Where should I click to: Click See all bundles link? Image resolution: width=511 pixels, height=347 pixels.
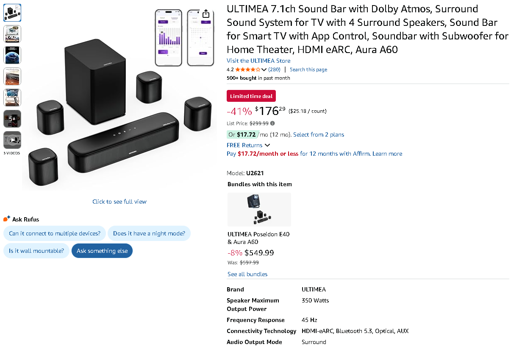pyautogui.click(x=247, y=274)
